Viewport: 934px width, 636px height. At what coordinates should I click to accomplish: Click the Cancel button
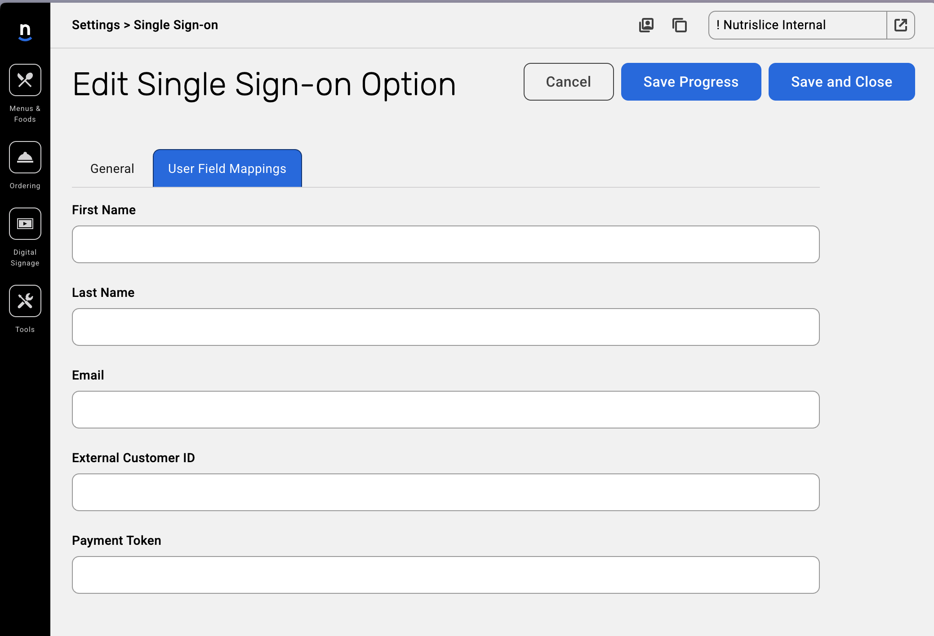click(x=569, y=82)
